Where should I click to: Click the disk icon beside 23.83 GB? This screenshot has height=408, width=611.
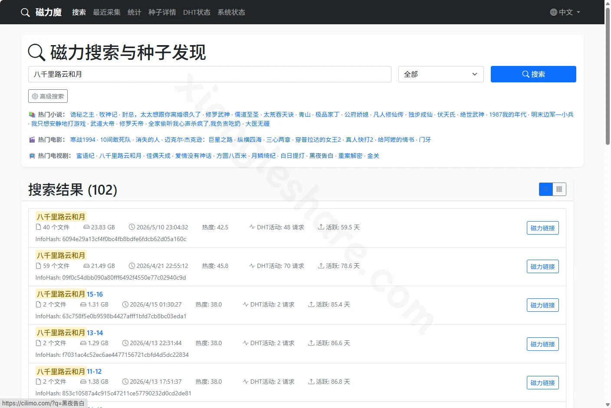click(x=86, y=227)
